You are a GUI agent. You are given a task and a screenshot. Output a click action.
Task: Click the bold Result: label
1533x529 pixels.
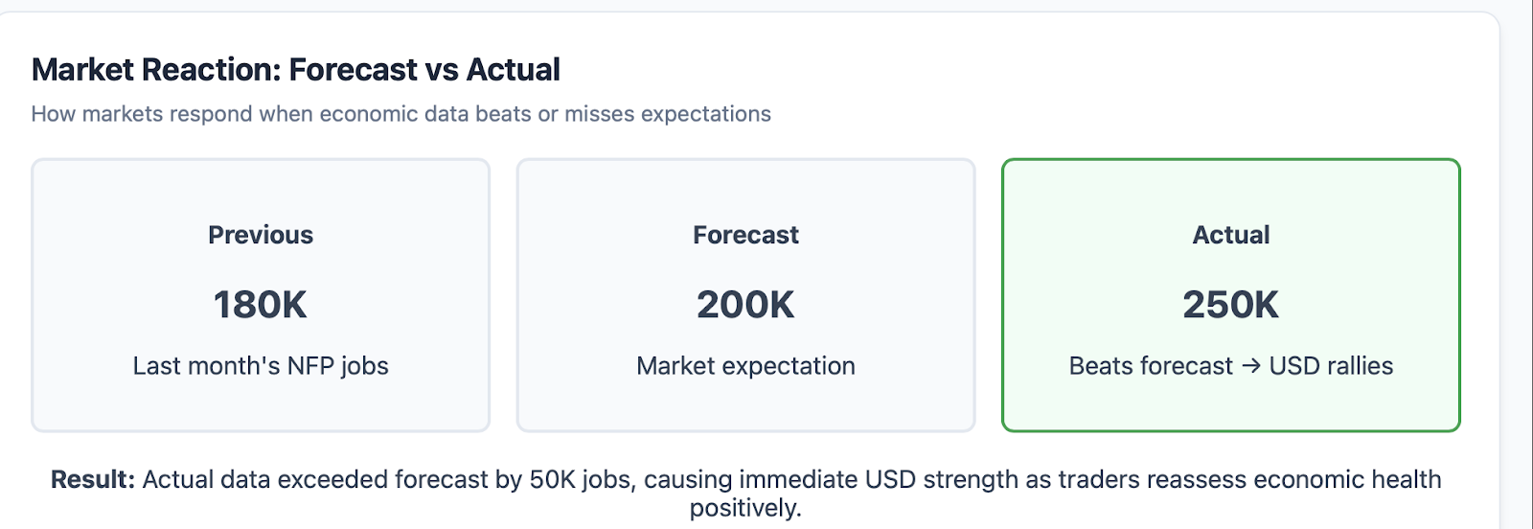(93, 479)
